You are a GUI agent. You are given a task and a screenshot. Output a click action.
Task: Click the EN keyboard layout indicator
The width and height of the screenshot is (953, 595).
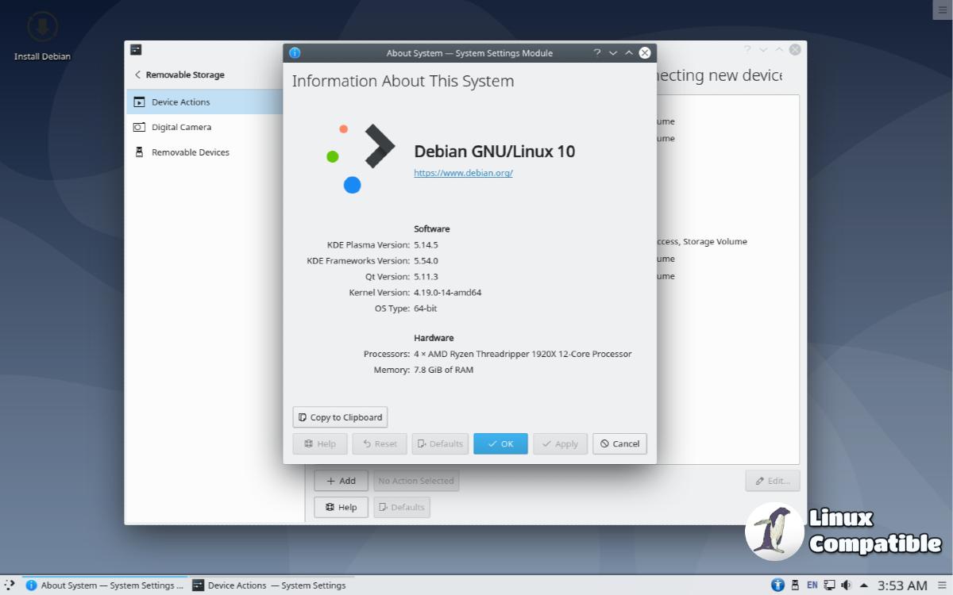click(x=812, y=585)
